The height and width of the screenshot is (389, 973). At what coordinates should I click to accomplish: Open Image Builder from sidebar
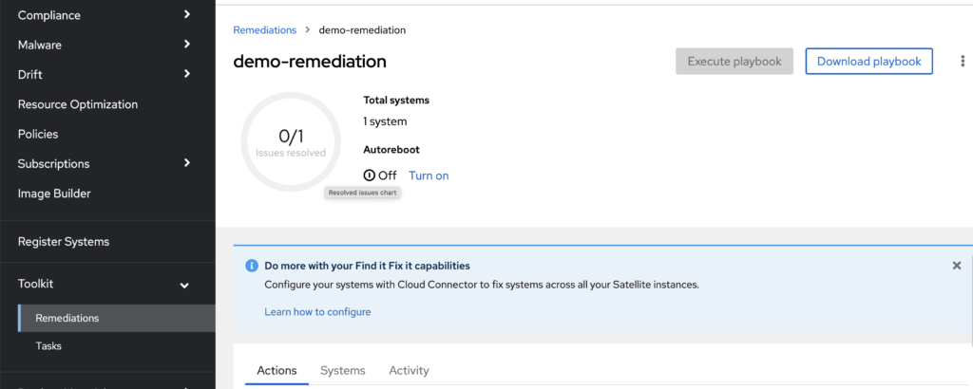[54, 194]
